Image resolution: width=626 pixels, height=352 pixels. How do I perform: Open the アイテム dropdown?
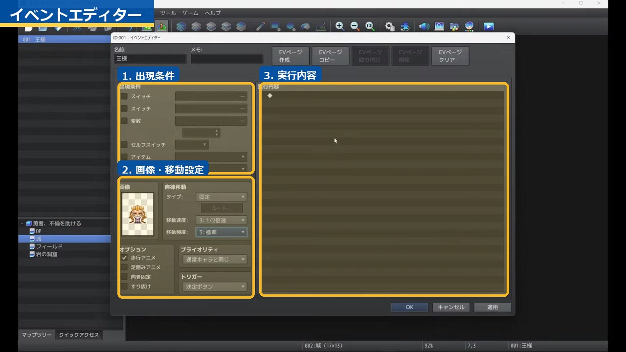pyautogui.click(x=211, y=157)
